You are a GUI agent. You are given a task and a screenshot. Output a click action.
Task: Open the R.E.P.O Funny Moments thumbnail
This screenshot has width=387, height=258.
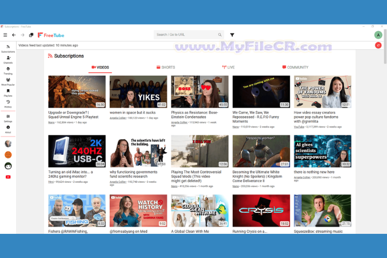(x=261, y=91)
